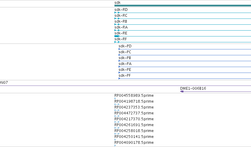
Task: Select RP004250141.5prime label
Action: click(x=134, y=137)
